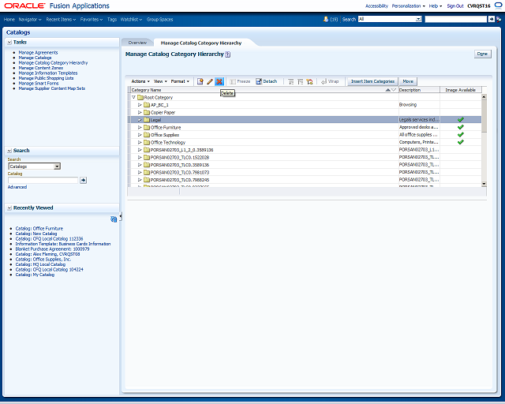Click the search preferences icon in the header

pyautogui.click(x=499, y=19)
